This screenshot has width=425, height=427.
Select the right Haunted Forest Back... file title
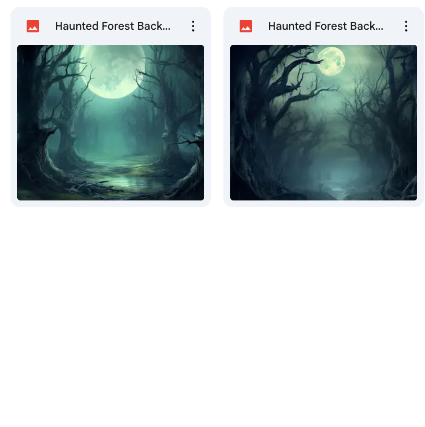click(x=326, y=26)
